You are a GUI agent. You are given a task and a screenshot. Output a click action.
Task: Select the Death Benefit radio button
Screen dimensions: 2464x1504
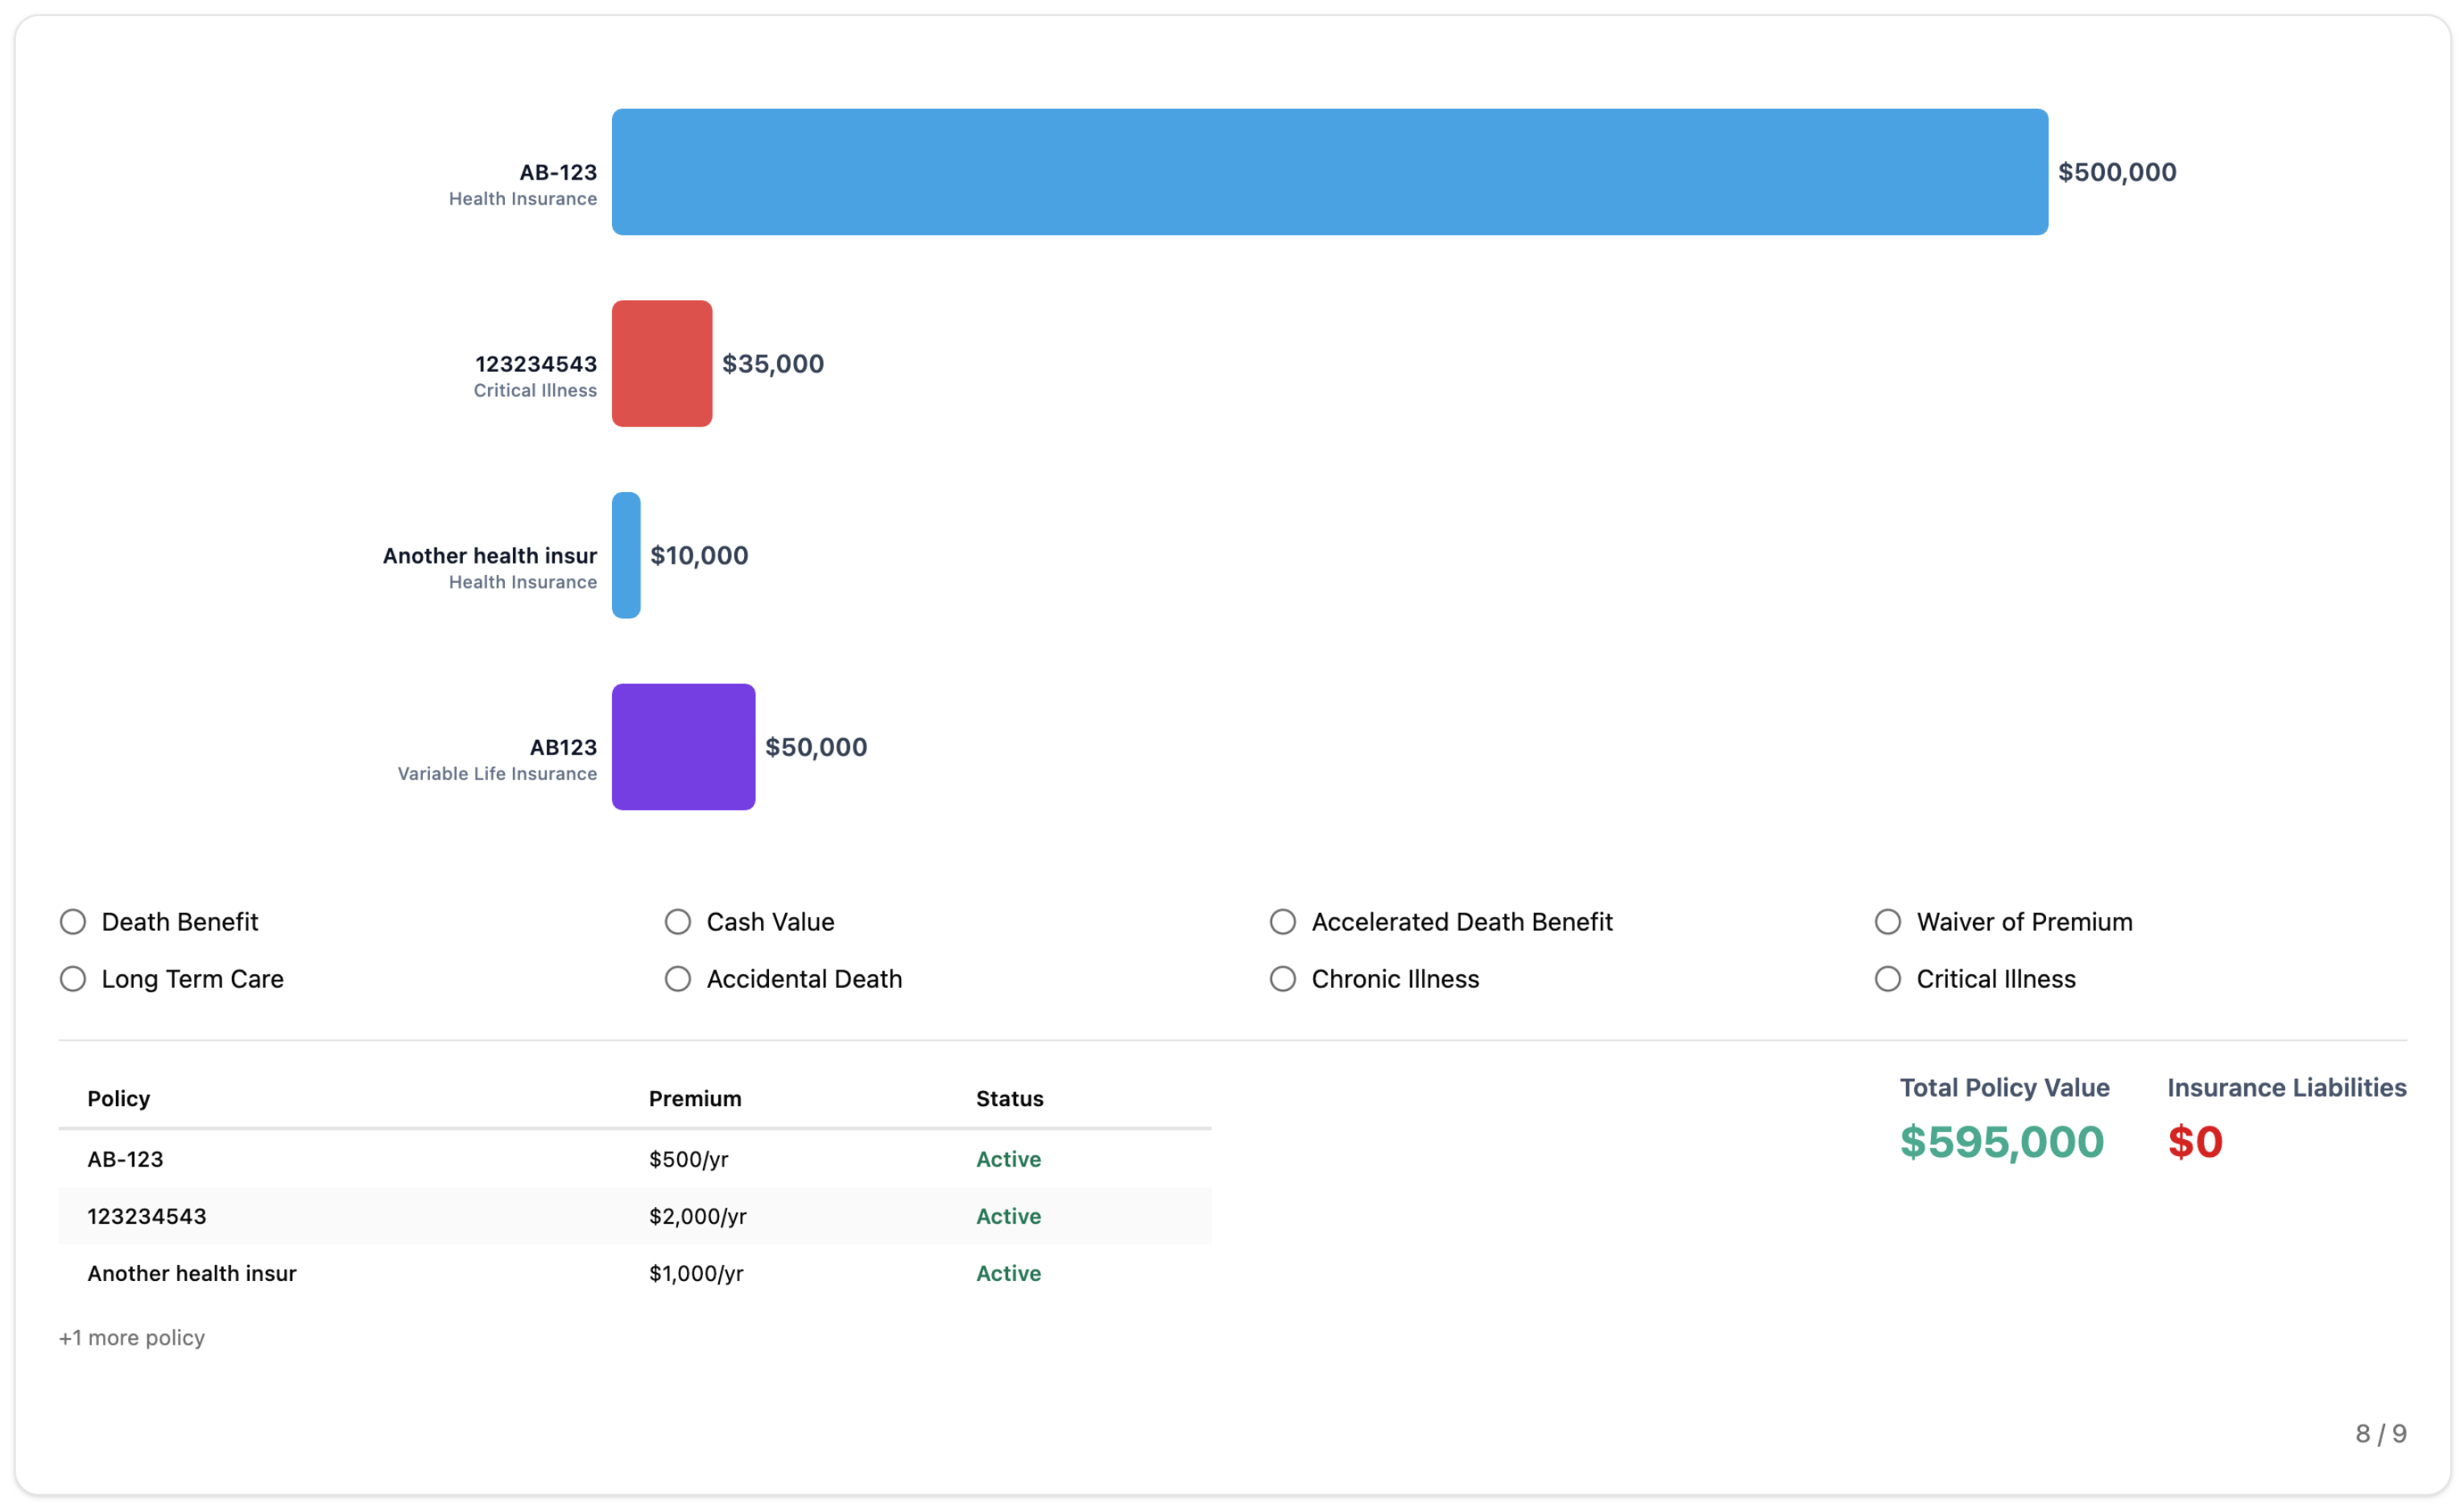pos(73,921)
